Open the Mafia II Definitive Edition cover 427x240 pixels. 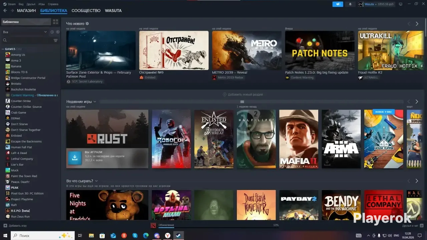pyautogui.click(x=299, y=139)
